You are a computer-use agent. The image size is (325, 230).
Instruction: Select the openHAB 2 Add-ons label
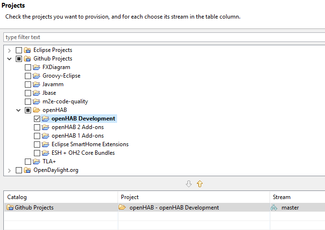coord(77,127)
